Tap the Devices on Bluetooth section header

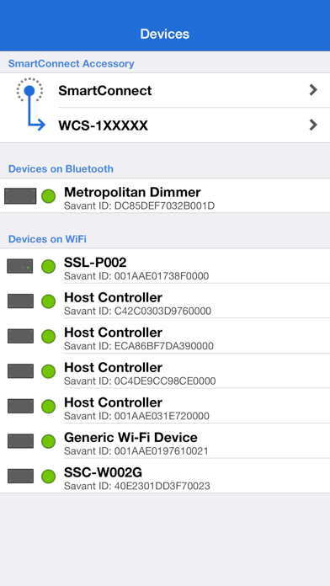click(61, 169)
